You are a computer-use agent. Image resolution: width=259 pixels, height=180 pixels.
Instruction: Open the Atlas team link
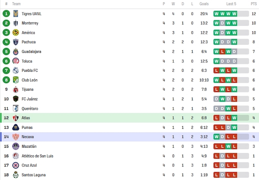click(x=26, y=118)
